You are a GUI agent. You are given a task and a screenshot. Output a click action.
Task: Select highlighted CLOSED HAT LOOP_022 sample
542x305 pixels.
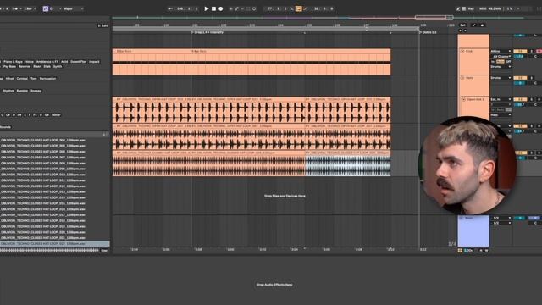pyautogui.click(x=54, y=243)
